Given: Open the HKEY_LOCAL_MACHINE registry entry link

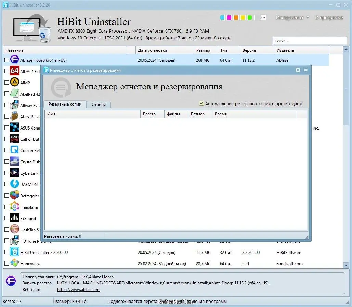Looking at the screenshot, I should [x=163, y=283].
